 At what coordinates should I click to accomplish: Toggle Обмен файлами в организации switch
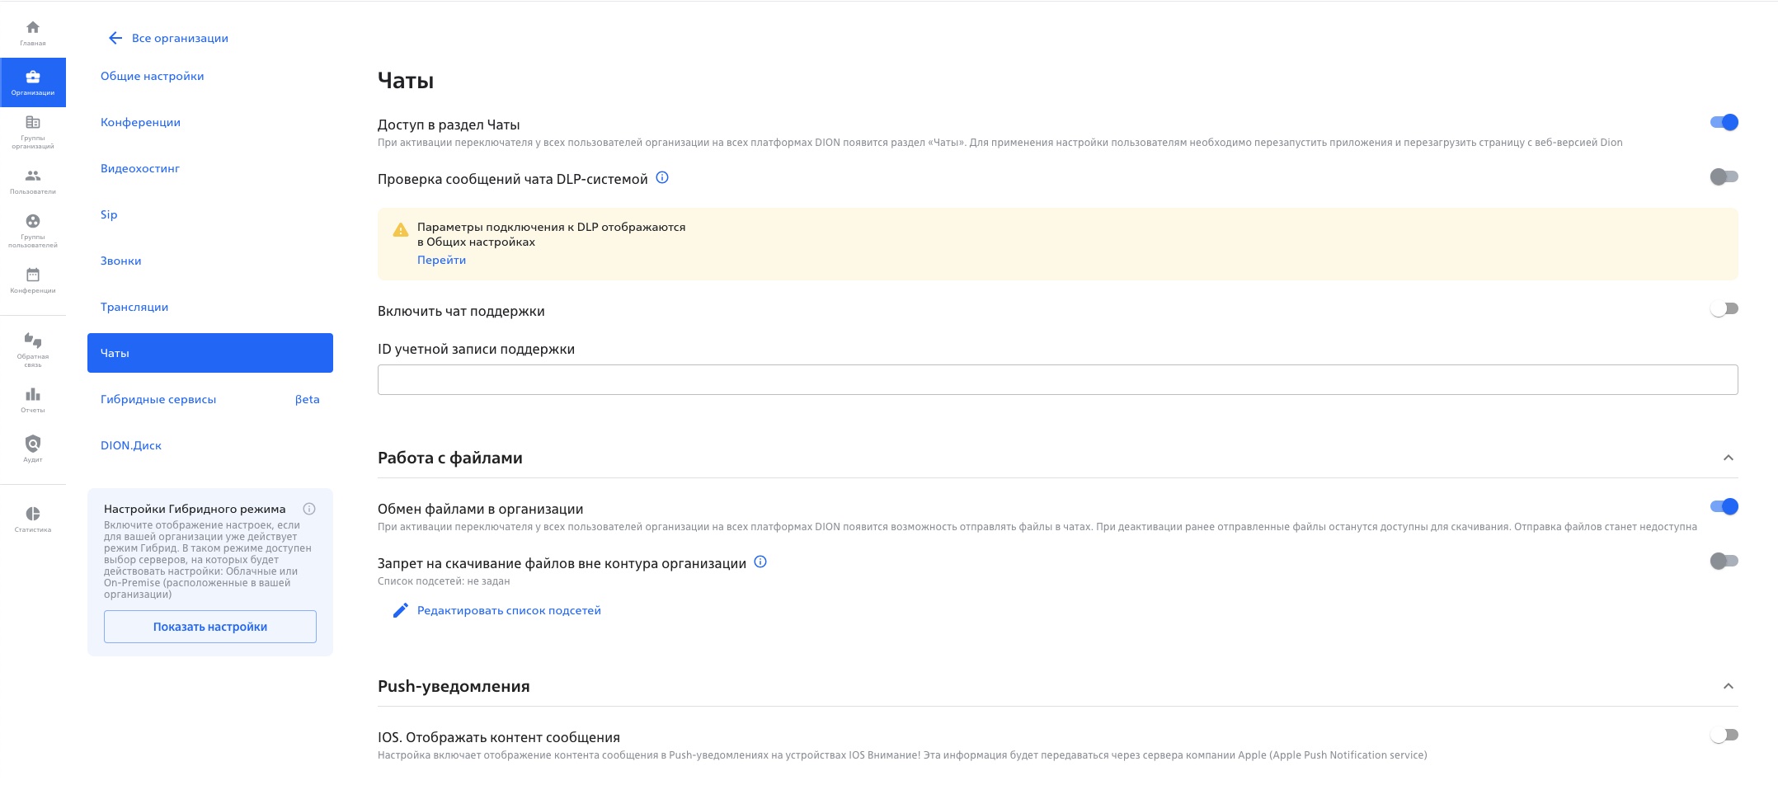(x=1724, y=506)
